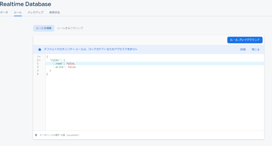Dismiss the banner with 閉じる
Screen dimensions: 272x146
pyautogui.click(x=256, y=49)
